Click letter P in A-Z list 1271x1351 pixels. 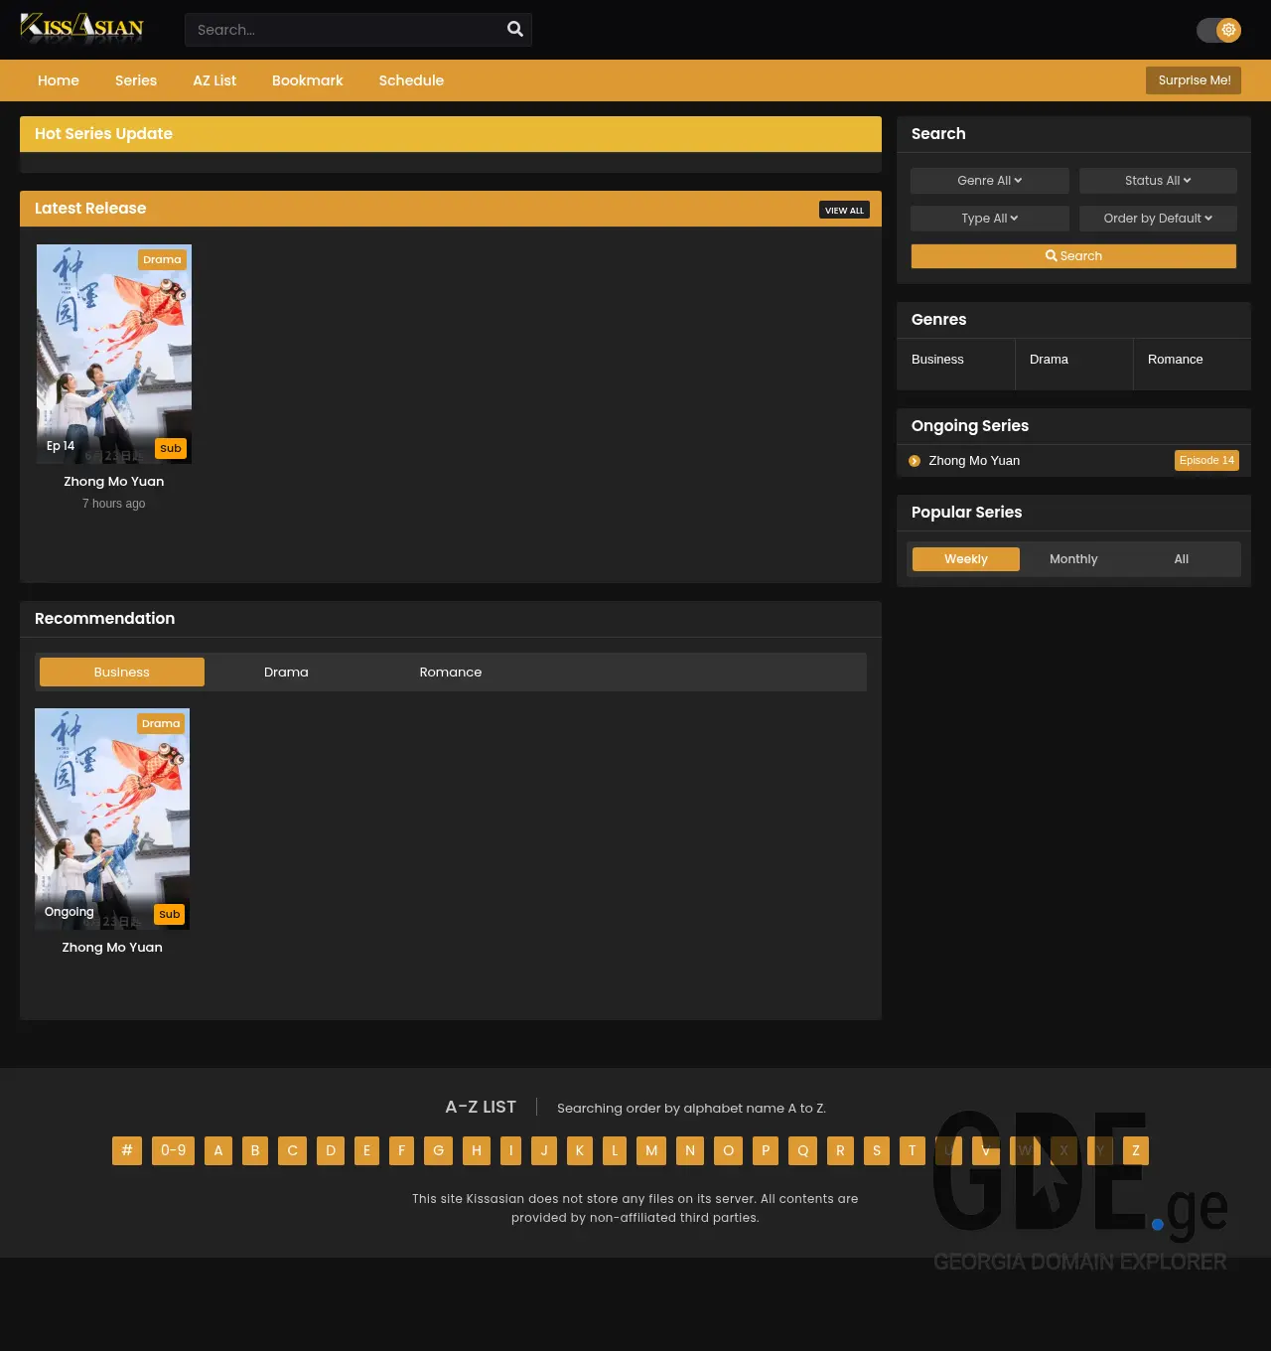pos(766,1150)
